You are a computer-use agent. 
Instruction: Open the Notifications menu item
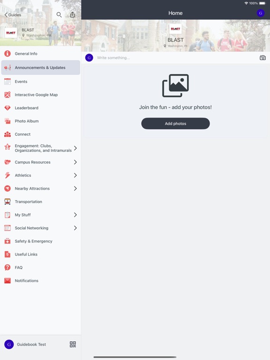click(x=40, y=281)
